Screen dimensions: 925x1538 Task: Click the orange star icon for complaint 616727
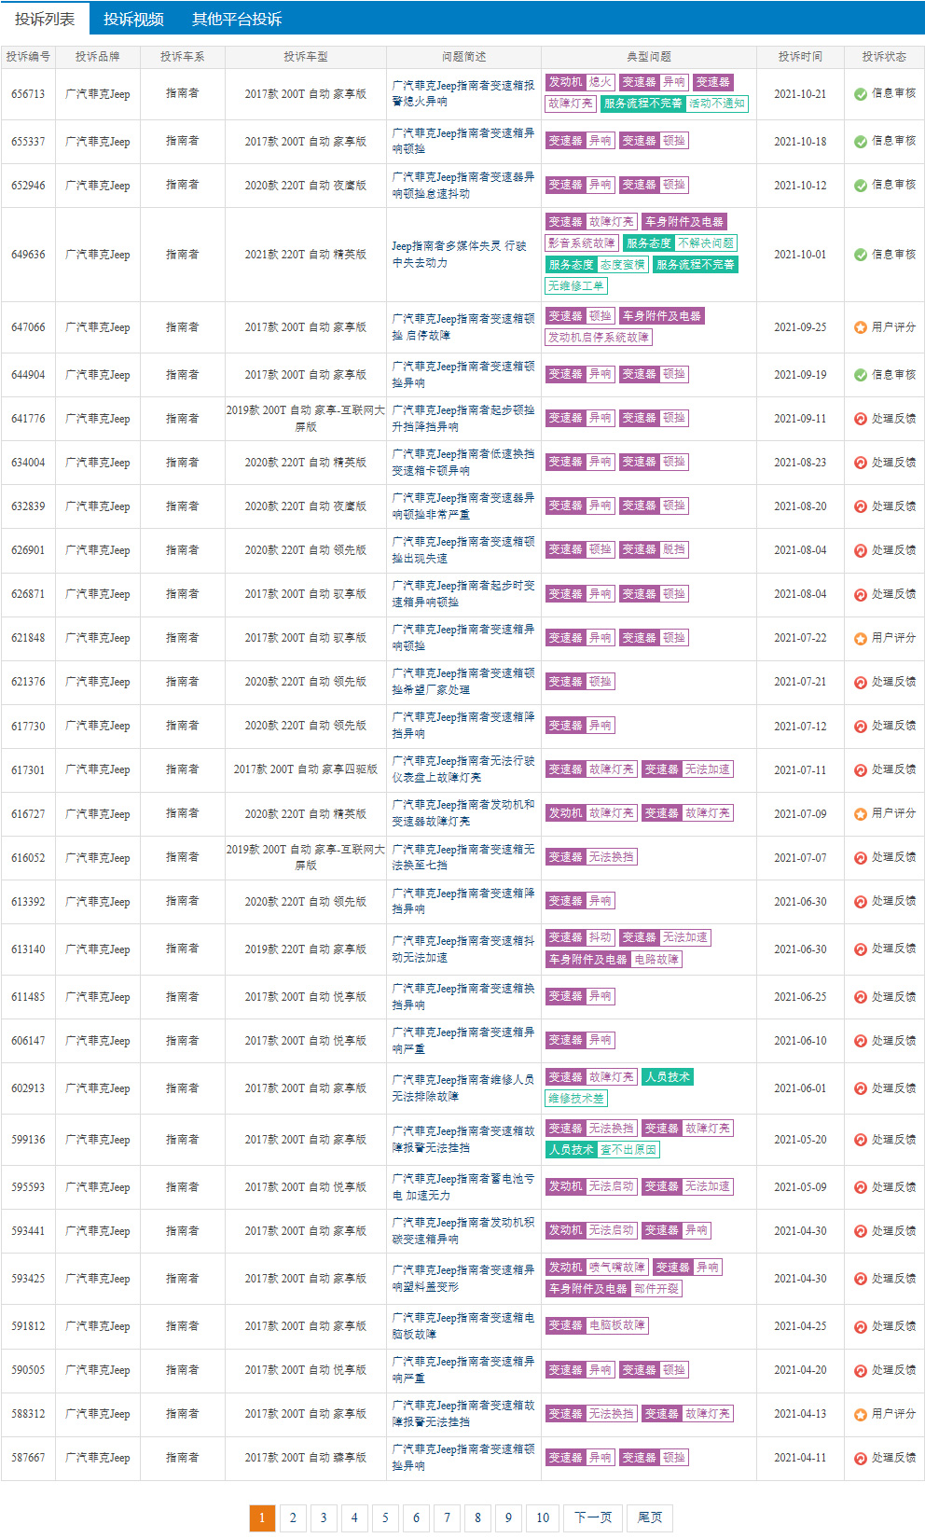(x=861, y=814)
